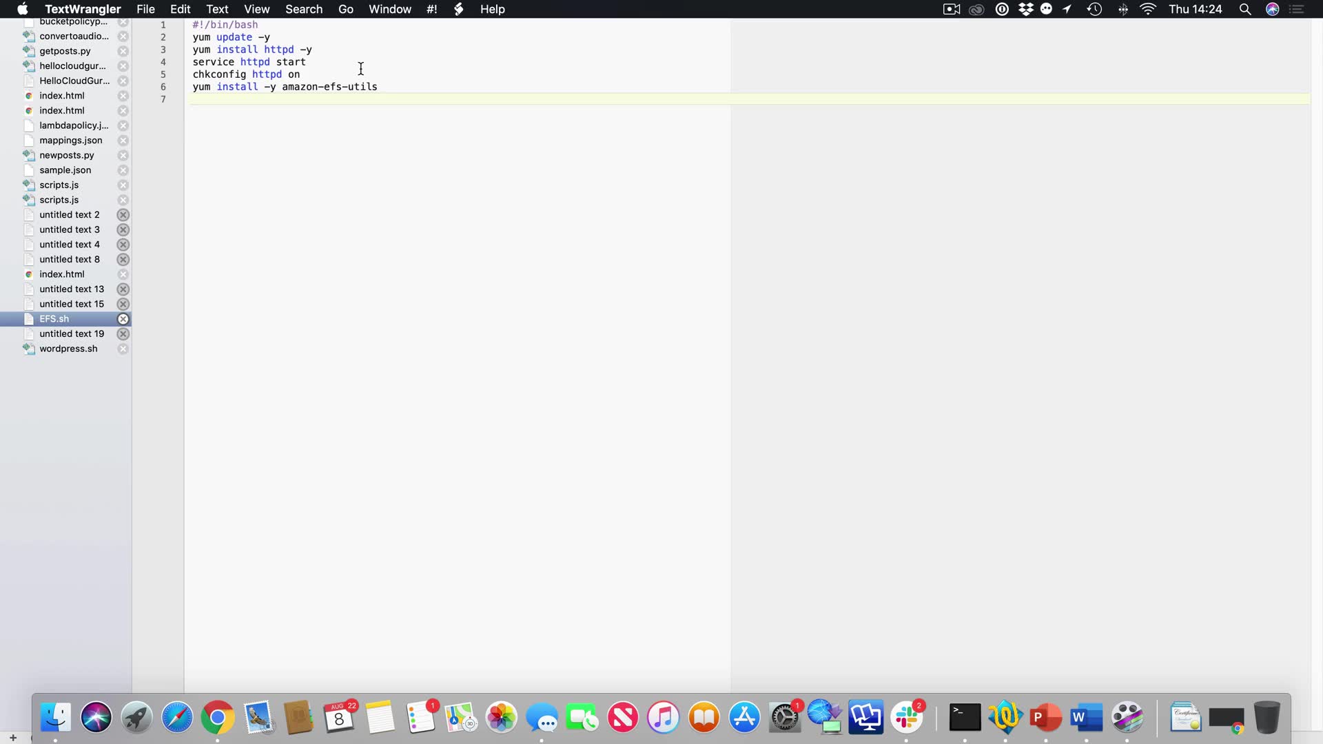Open the #! shebang menu
The image size is (1323, 744).
click(432, 9)
